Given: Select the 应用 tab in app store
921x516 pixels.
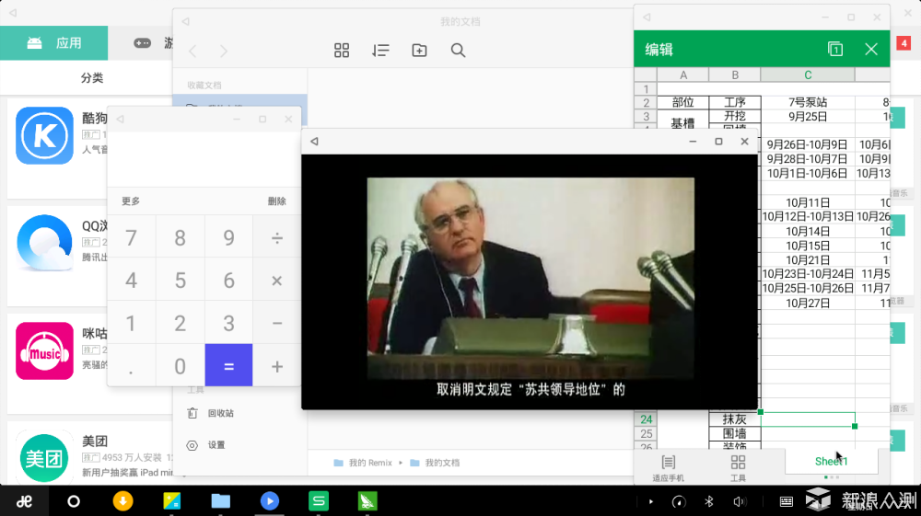Looking at the screenshot, I should click(54, 43).
